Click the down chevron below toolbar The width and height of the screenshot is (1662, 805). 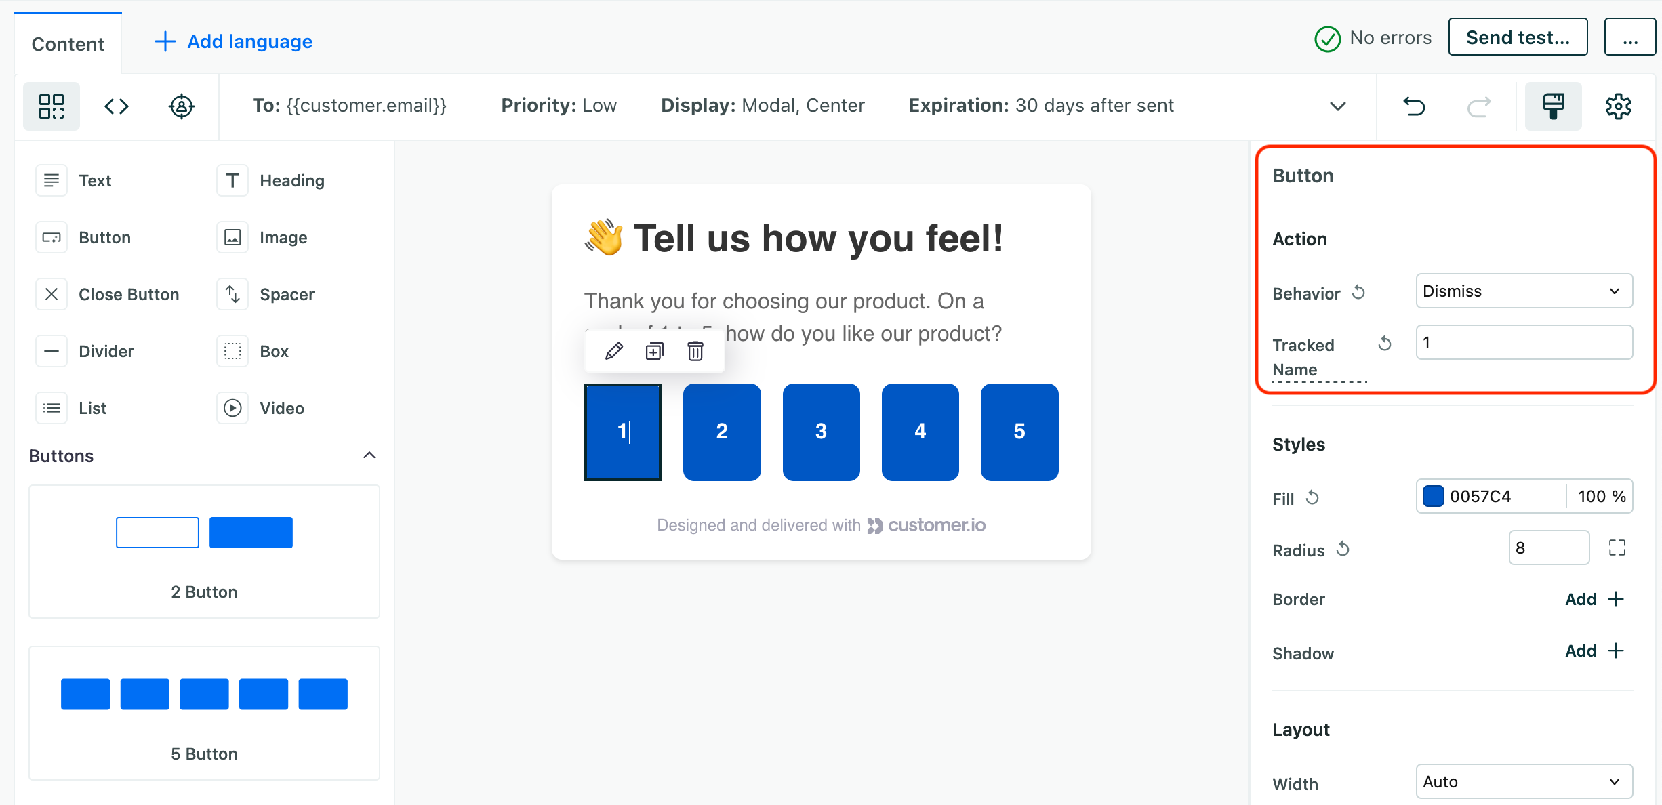click(1337, 106)
